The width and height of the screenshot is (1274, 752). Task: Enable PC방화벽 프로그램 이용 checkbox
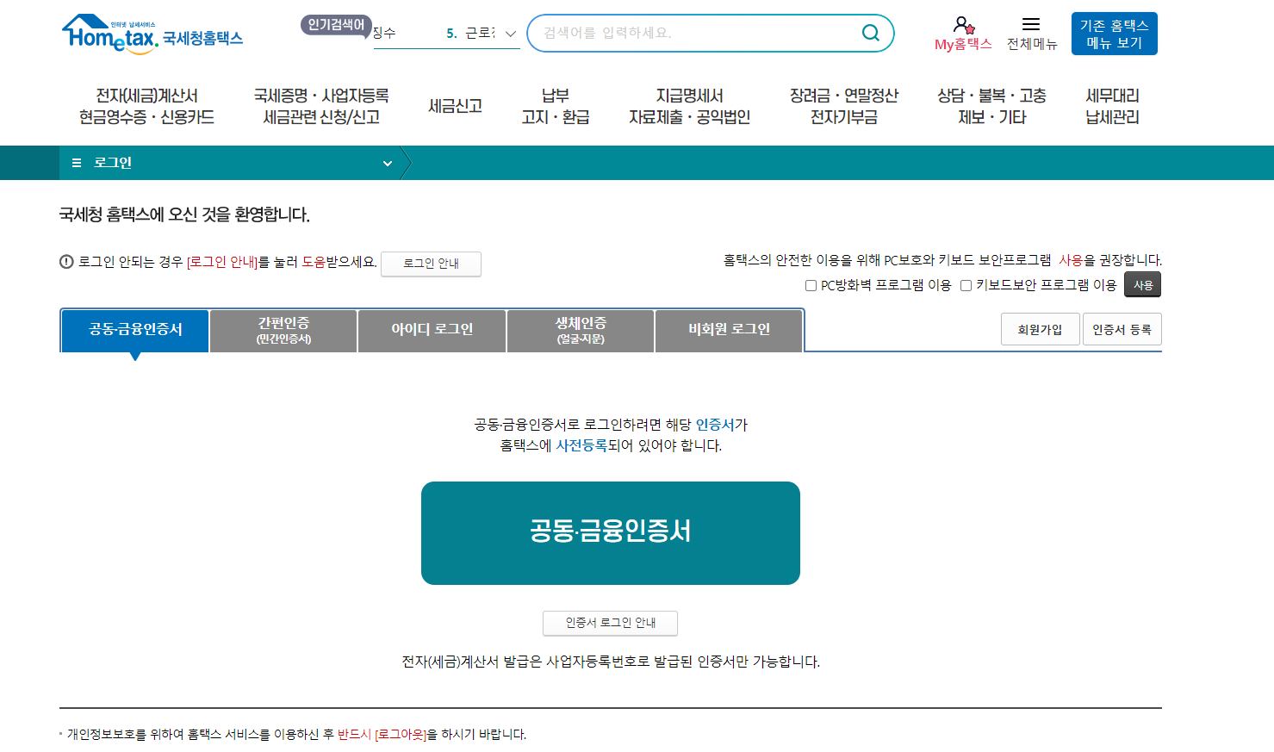tap(811, 285)
